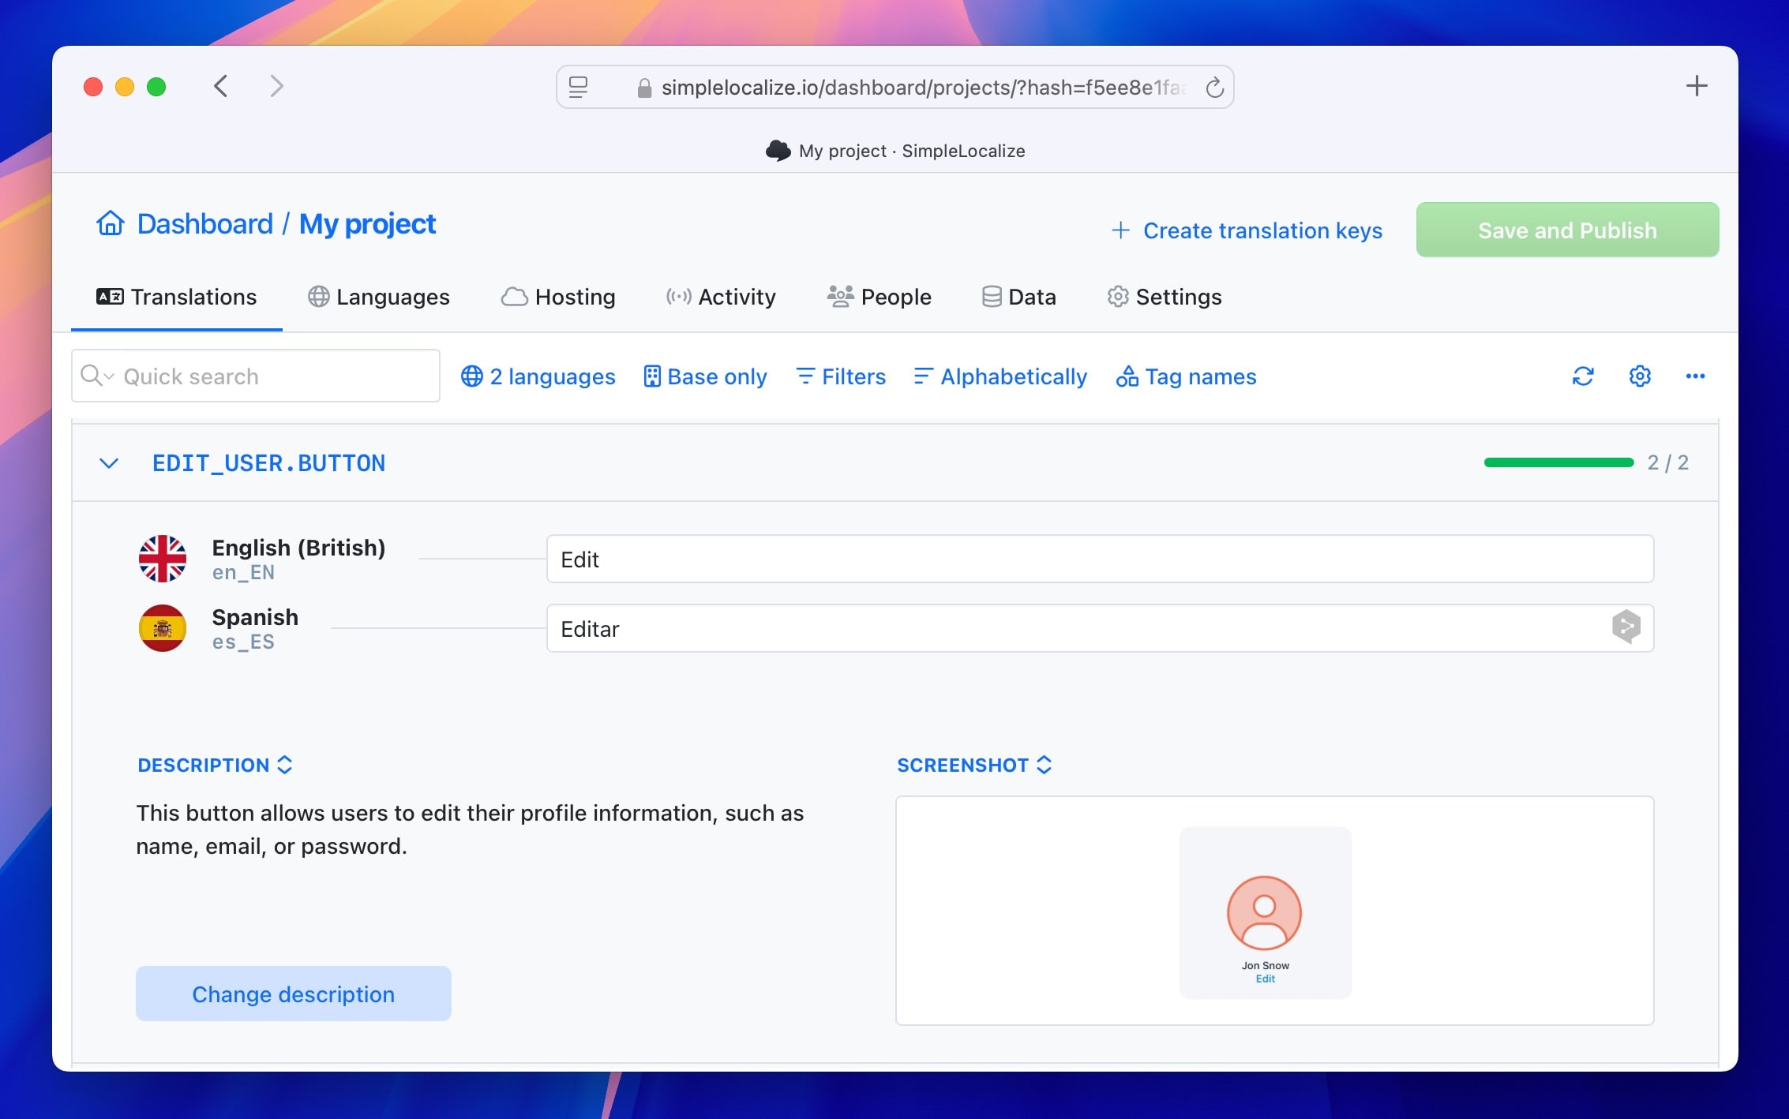Open a new browser tab with plus

click(1696, 86)
